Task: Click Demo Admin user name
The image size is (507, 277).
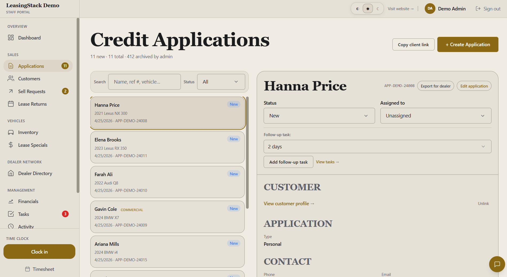Action: click(452, 9)
